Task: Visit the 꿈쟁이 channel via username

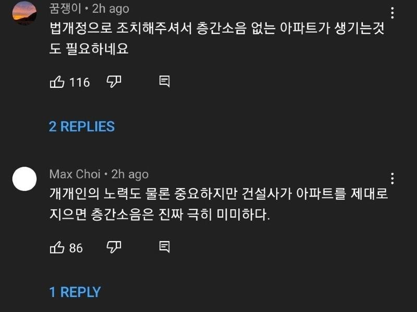Action: (x=65, y=9)
